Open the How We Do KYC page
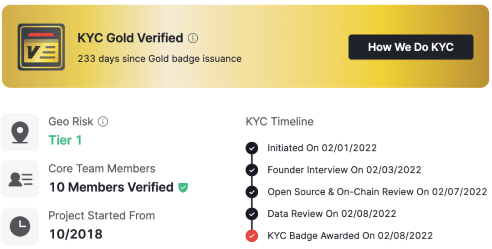 [410, 47]
